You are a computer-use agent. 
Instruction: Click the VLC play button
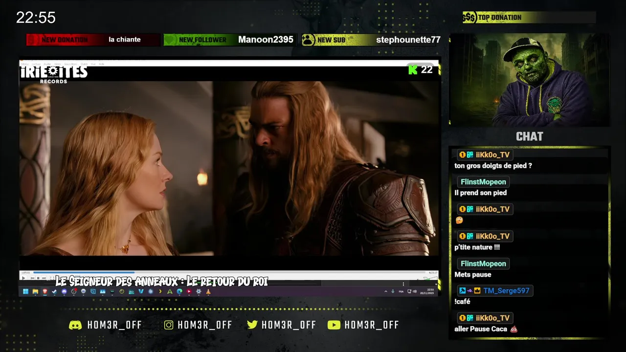23,278
